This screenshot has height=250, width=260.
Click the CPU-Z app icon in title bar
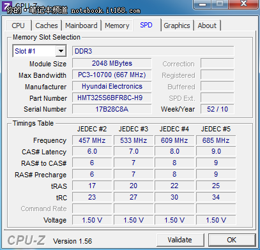click(6, 6)
